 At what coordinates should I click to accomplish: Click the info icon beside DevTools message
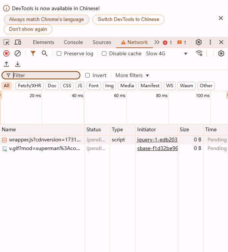click(x=6, y=8)
